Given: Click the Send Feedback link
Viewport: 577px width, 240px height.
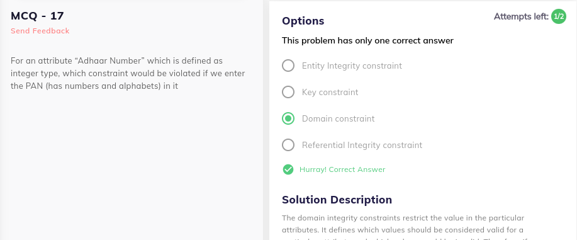Looking at the screenshot, I should pyautogui.click(x=40, y=31).
